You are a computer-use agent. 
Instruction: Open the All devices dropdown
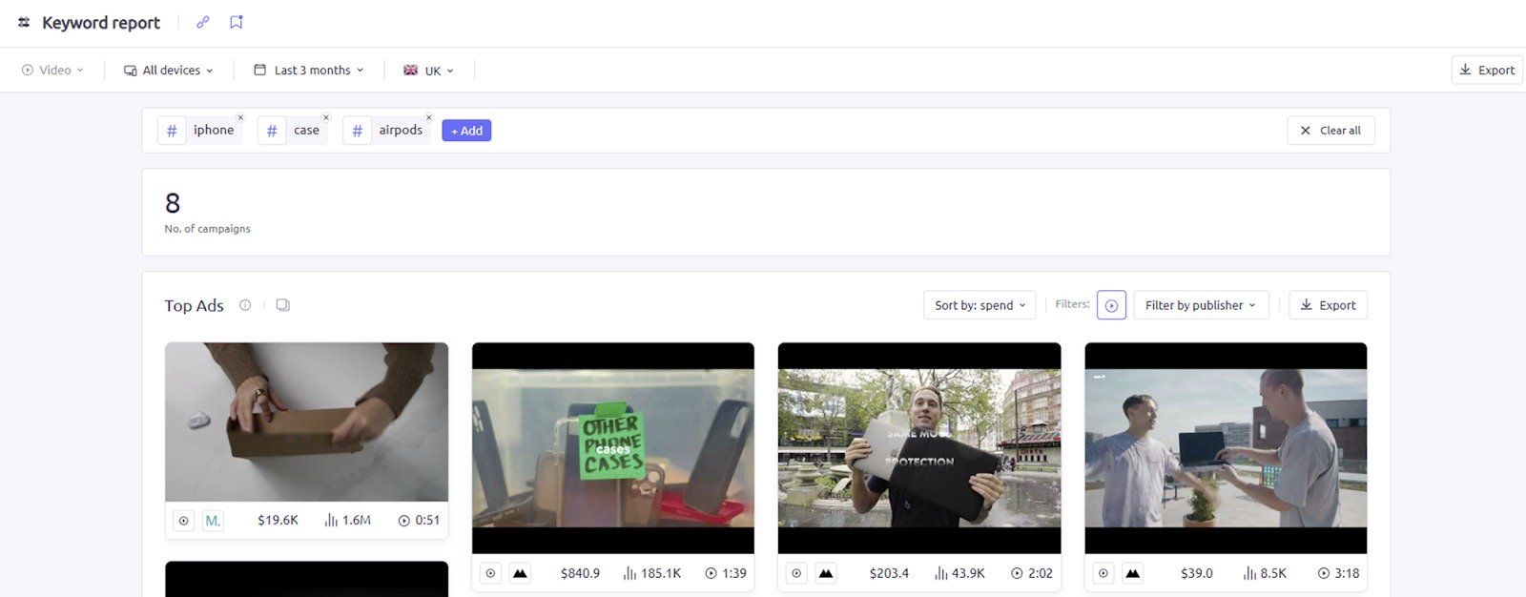tap(169, 71)
